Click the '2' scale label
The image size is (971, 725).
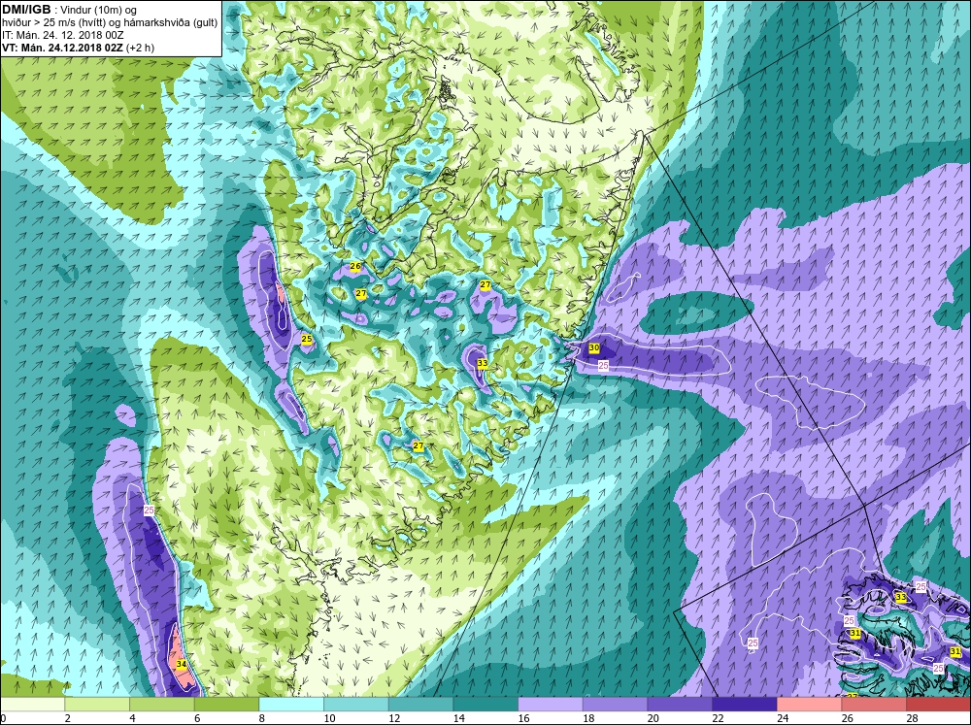point(67,718)
